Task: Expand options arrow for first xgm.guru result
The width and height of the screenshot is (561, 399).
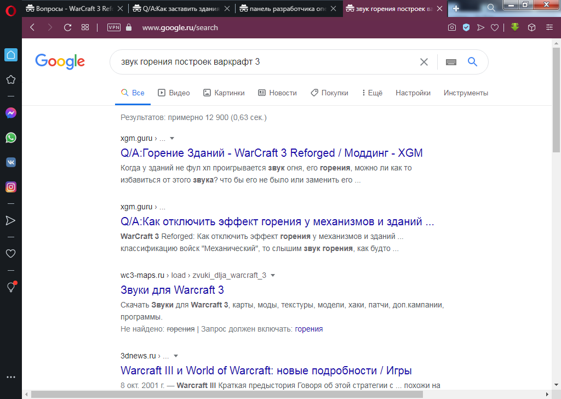Action: coord(171,139)
